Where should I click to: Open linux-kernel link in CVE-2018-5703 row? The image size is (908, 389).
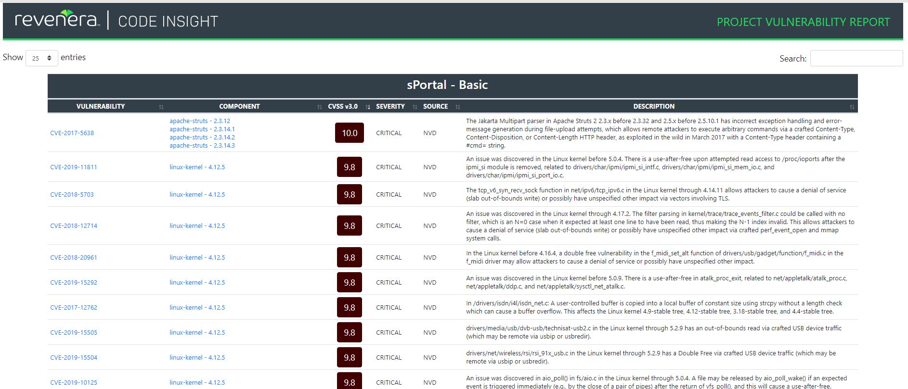(197, 195)
